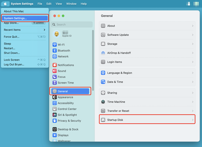Open Transfer or Reset row label
This screenshot has height=147, width=202.
(118, 111)
